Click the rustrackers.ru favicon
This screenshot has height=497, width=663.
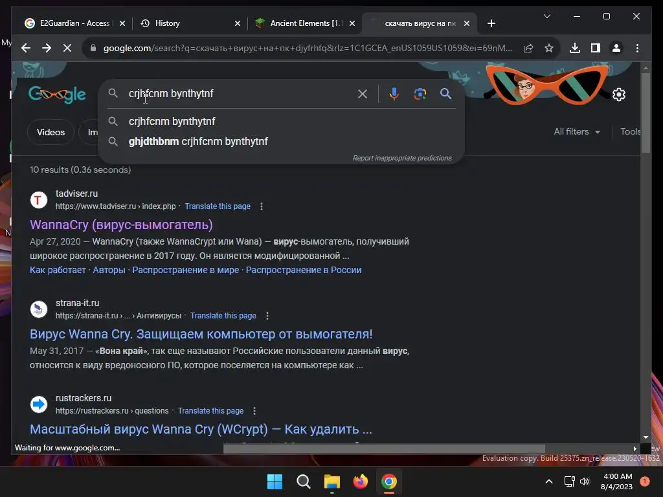coord(38,404)
